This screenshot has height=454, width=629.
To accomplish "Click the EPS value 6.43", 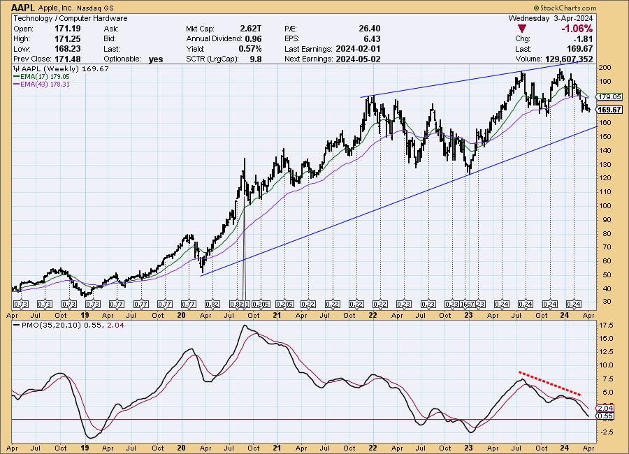I will pyautogui.click(x=372, y=39).
